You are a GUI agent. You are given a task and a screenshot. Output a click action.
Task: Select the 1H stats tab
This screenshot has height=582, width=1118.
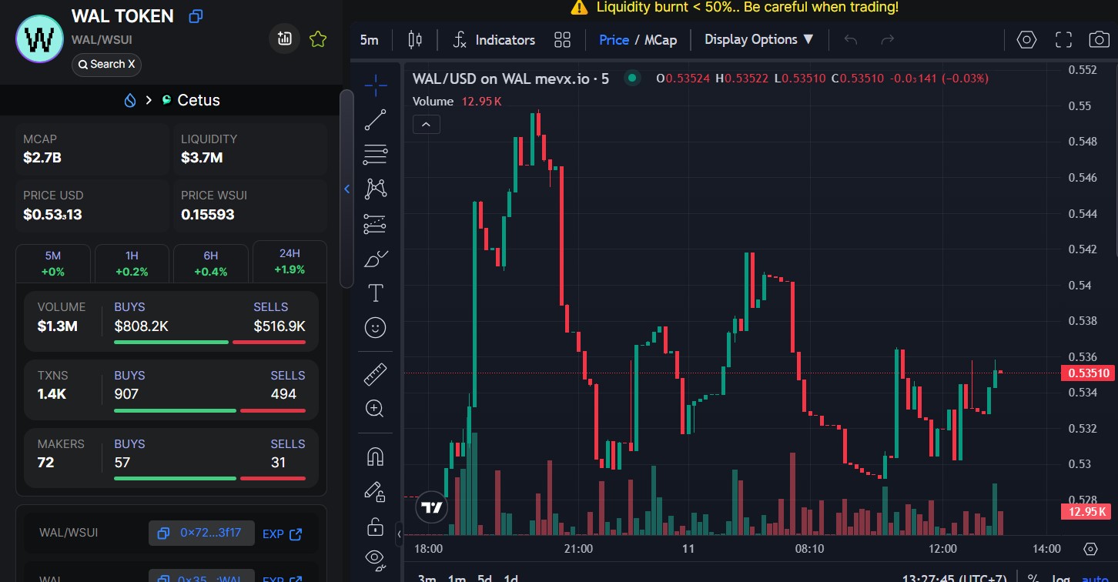[132, 263]
